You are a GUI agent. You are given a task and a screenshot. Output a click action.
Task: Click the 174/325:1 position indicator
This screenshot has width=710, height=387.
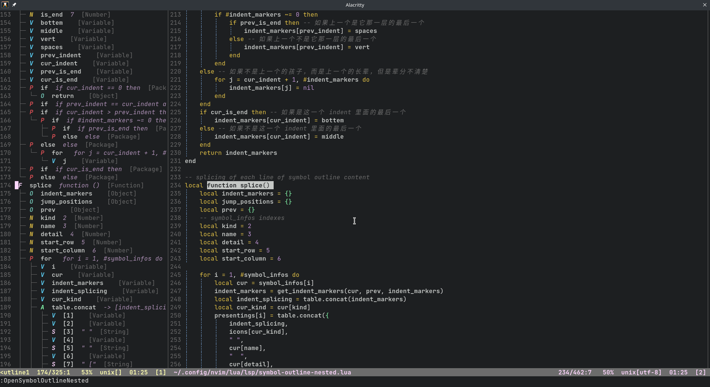coord(54,373)
